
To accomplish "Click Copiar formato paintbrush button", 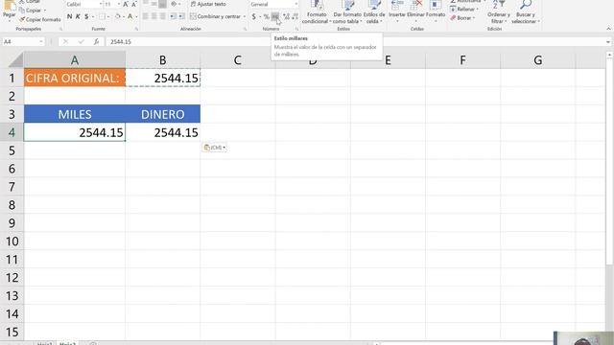I will (x=40, y=19).
